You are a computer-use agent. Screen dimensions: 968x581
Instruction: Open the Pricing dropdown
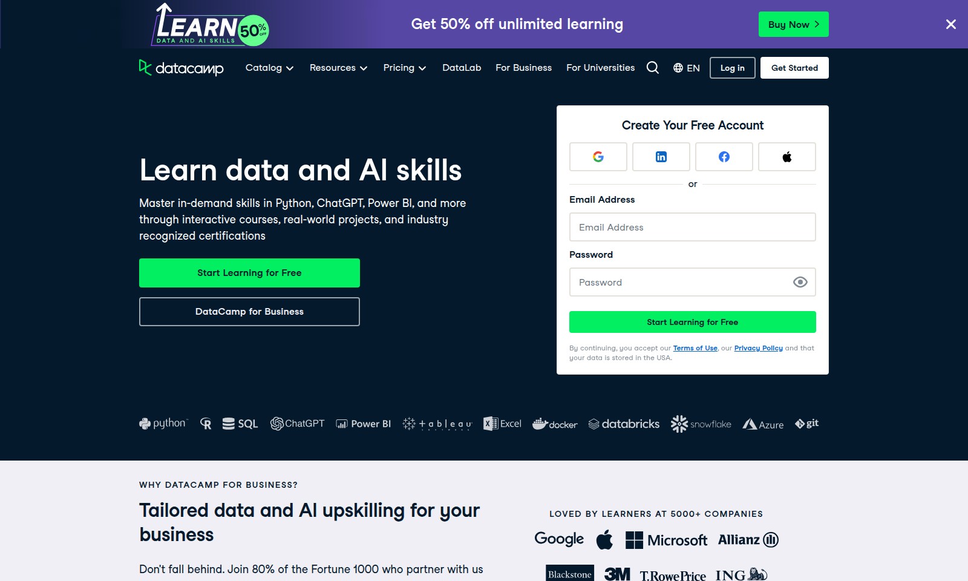click(404, 68)
